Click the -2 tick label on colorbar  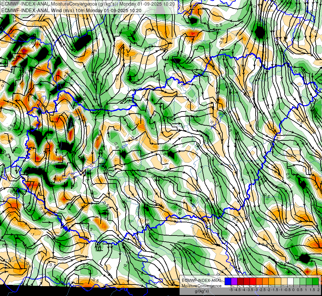pyautogui.click(x=269, y=290)
